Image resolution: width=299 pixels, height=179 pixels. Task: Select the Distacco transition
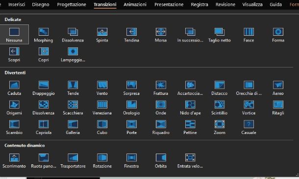pyautogui.click(x=220, y=88)
